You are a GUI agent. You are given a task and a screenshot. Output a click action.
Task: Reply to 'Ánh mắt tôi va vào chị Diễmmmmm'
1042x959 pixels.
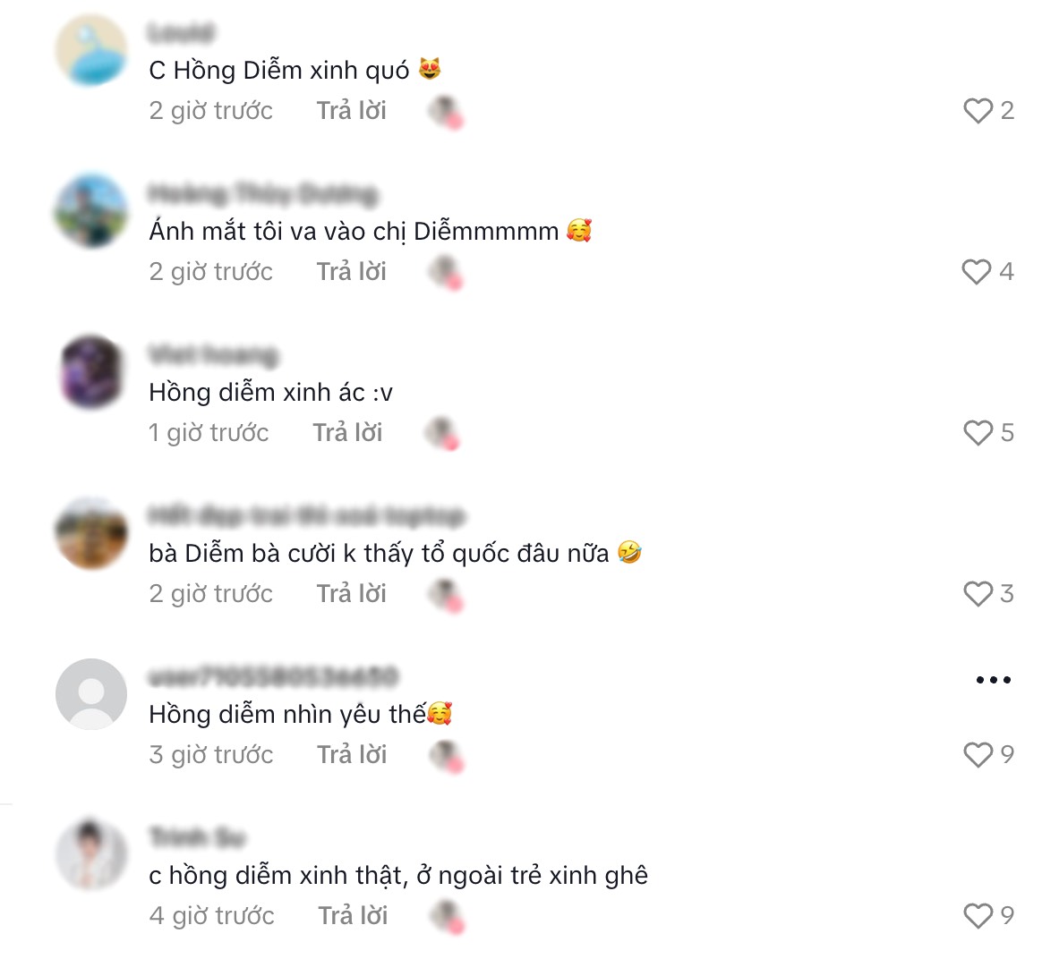click(x=351, y=272)
